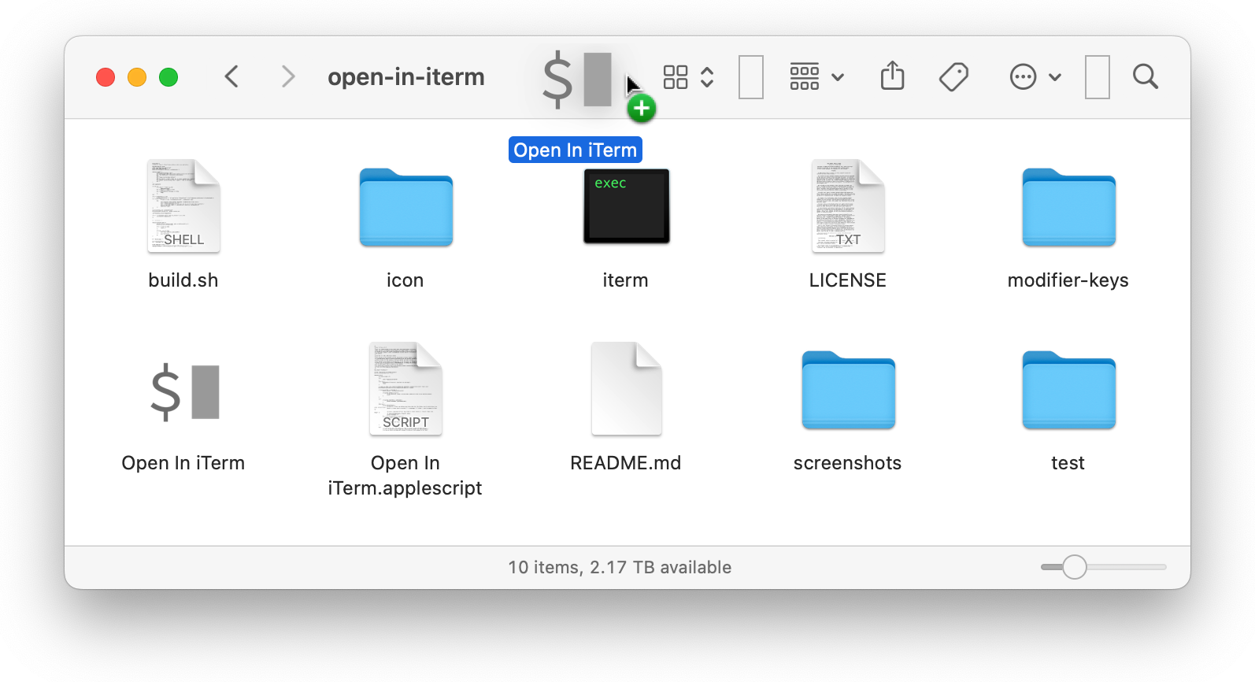
Task: Select the screenshots folder icon
Action: [x=848, y=390]
